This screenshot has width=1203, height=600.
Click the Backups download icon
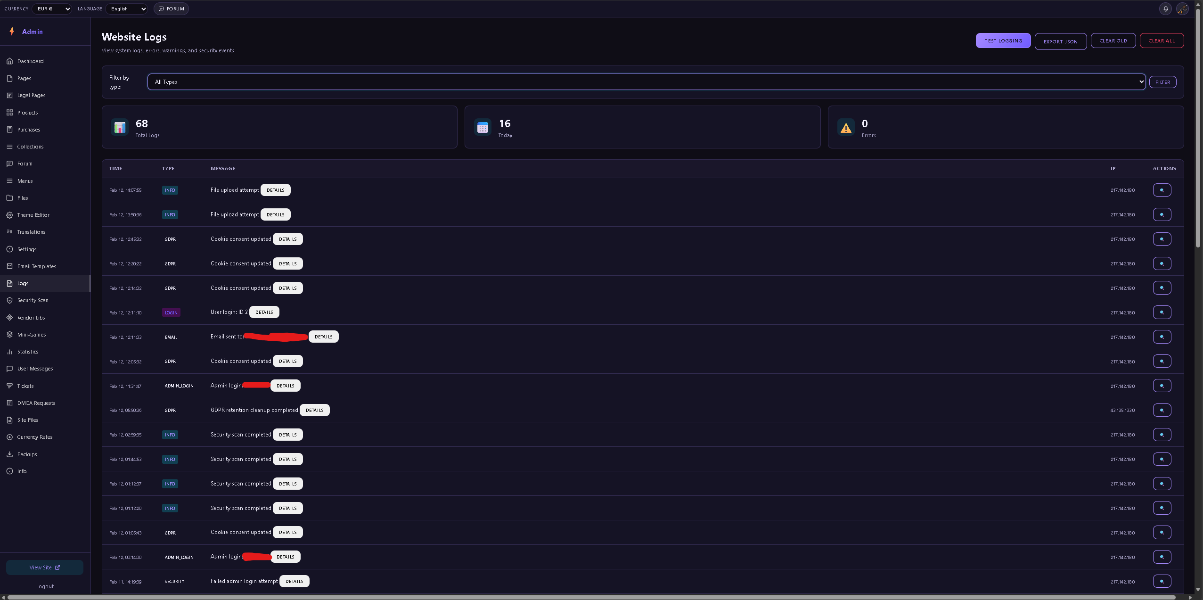tap(10, 454)
